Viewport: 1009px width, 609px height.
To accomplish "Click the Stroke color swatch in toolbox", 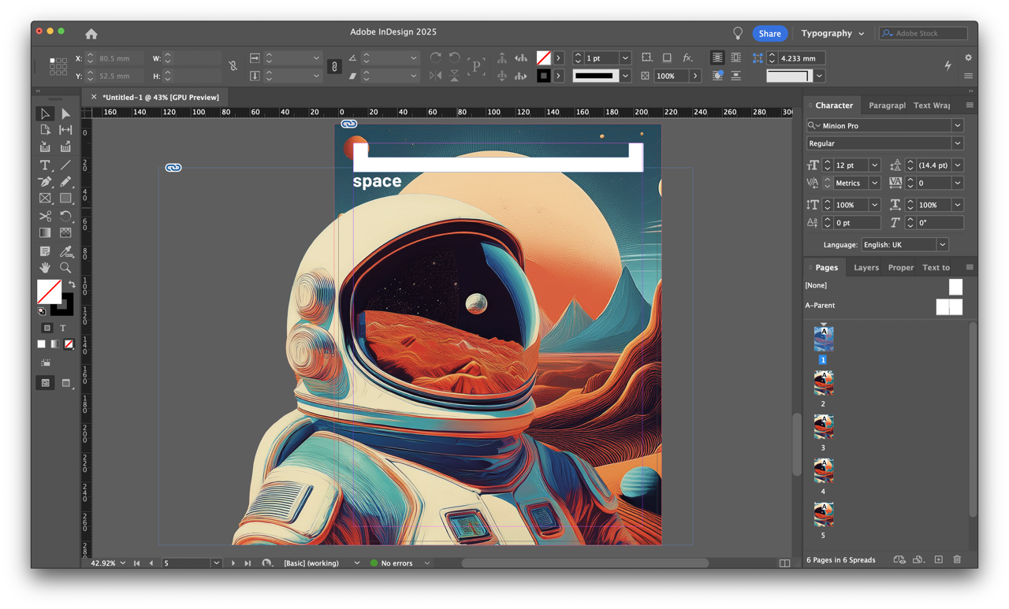I will 63,303.
